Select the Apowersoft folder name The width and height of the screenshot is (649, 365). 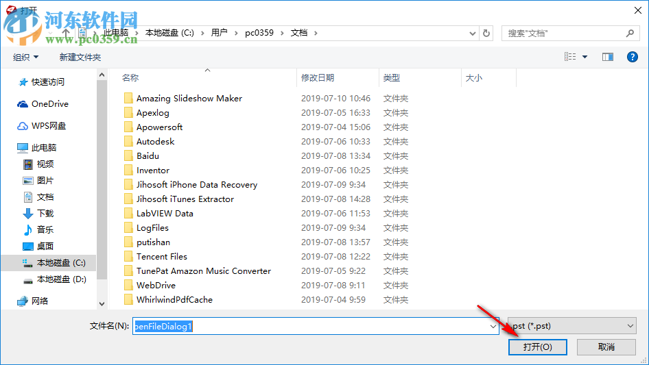pyautogui.click(x=159, y=127)
